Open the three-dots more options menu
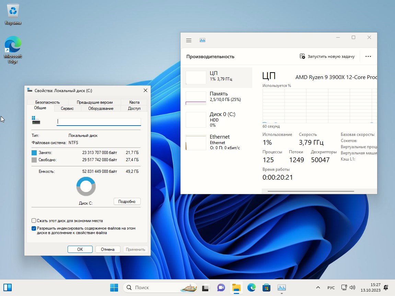395x296 pixels. pos(368,56)
